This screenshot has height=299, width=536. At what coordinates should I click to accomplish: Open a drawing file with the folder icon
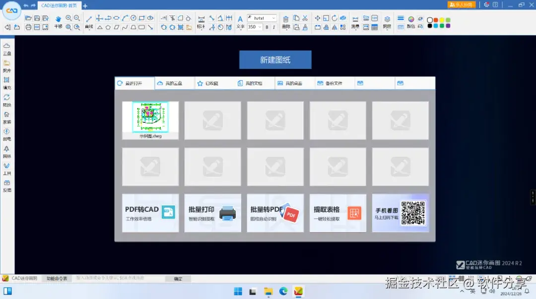point(28,18)
